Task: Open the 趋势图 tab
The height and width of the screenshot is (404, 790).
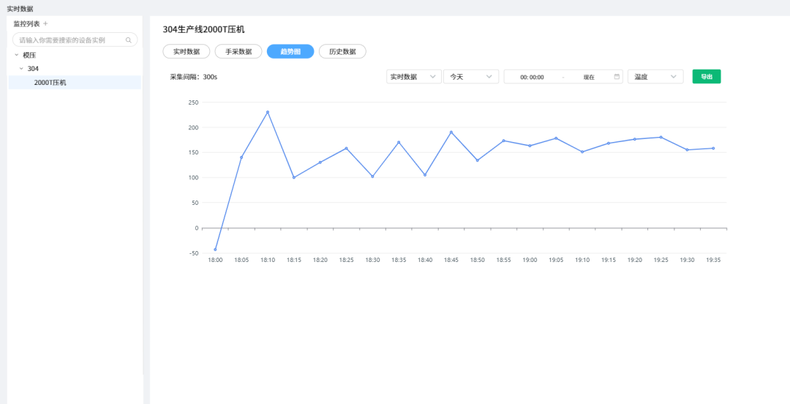Action: (290, 51)
